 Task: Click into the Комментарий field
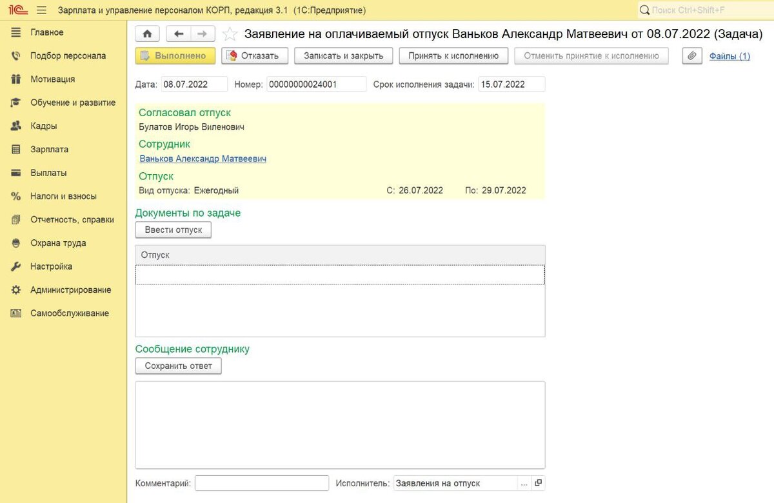point(262,483)
